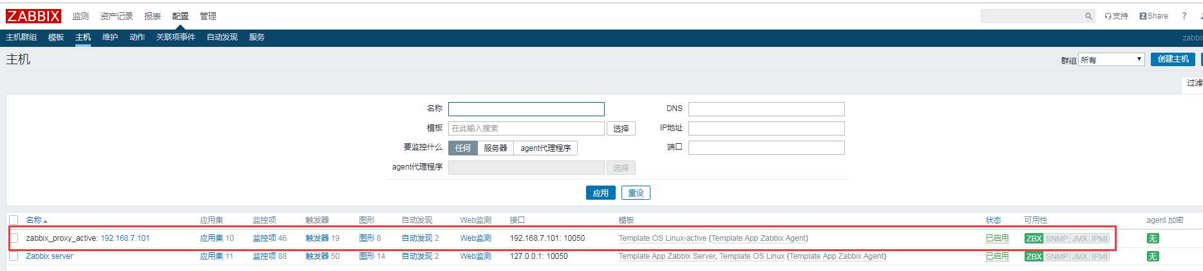The height and width of the screenshot is (271, 1203).
Task: Toggle 已启用 status for Zabbix server
Action: (x=997, y=256)
